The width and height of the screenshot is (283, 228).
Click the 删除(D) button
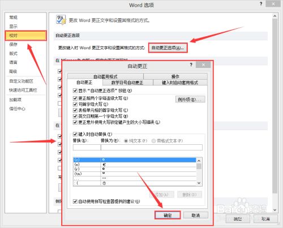click(190, 195)
